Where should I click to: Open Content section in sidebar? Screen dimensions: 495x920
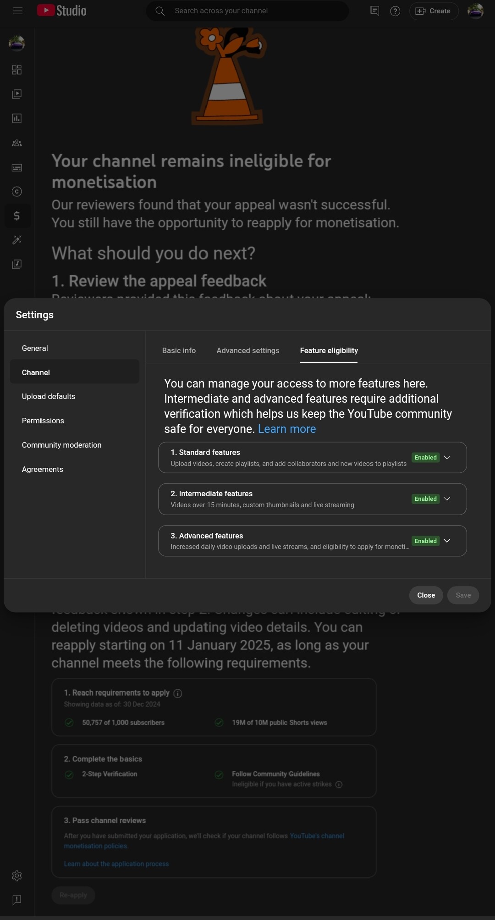click(x=17, y=94)
